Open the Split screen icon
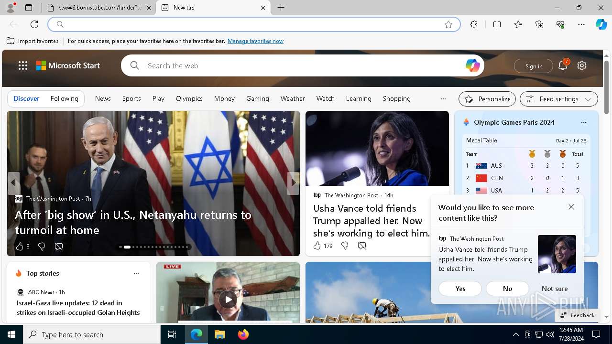 pos(497,24)
